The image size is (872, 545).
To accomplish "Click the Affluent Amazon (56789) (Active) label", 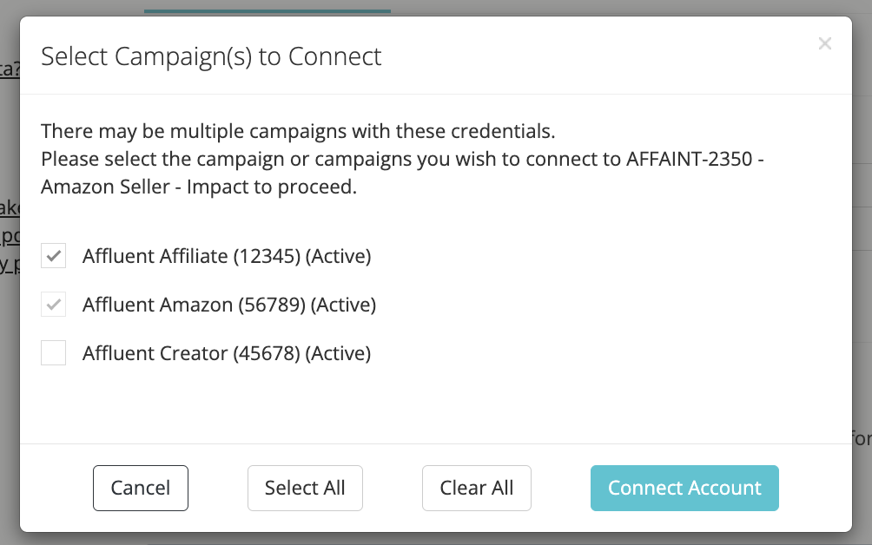I will coord(229,305).
